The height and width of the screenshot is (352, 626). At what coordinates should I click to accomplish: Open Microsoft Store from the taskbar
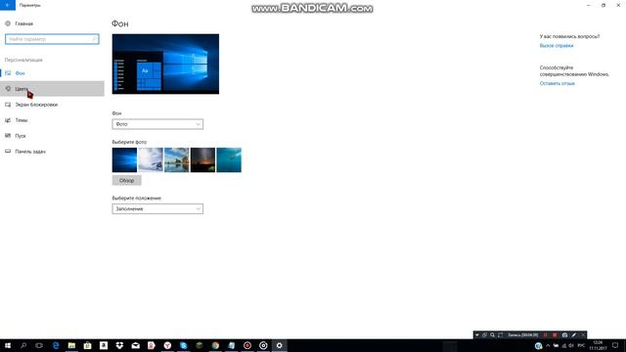(x=87, y=345)
